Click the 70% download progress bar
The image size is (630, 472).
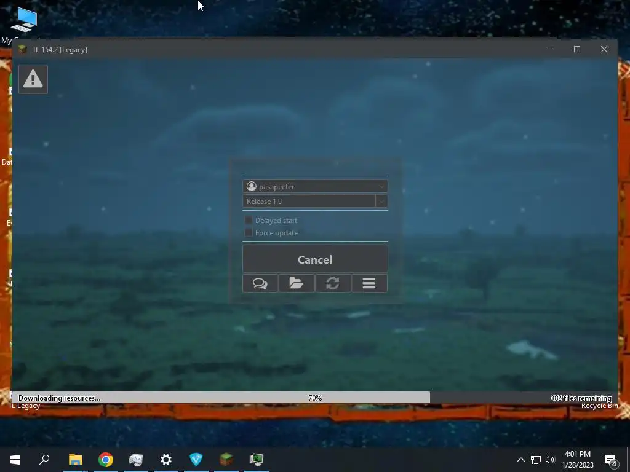tap(315, 398)
